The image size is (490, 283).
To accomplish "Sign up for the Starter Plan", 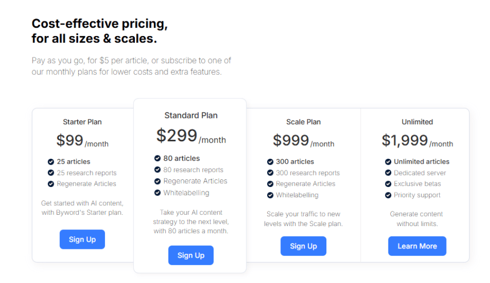I will pos(82,239).
